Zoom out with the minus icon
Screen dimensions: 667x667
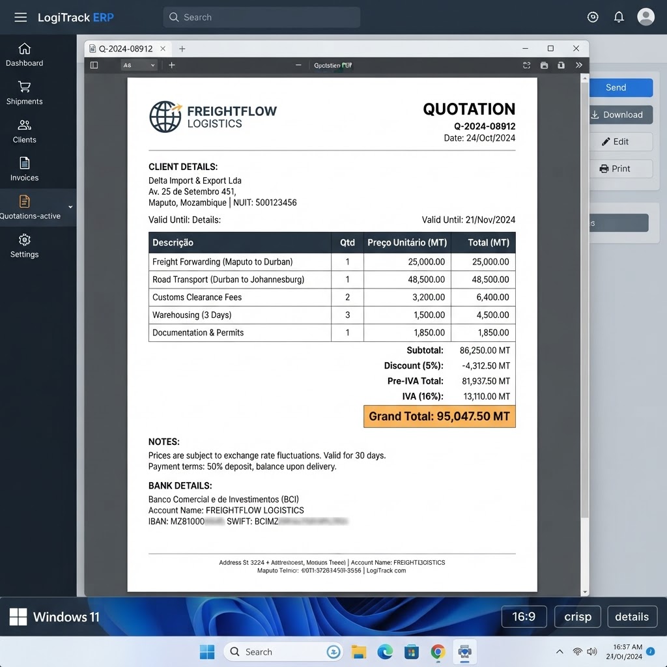(x=298, y=65)
